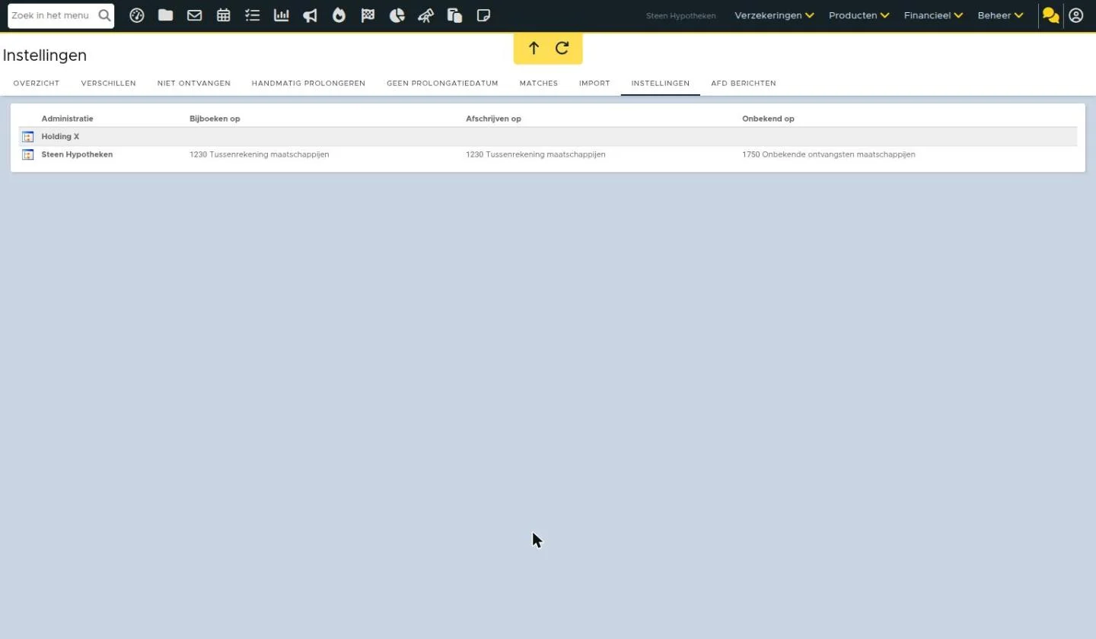Click the icon in the Steen Hypotheken row
This screenshot has width=1096, height=639.
click(28, 154)
